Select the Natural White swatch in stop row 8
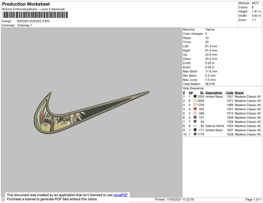 [195, 126]
